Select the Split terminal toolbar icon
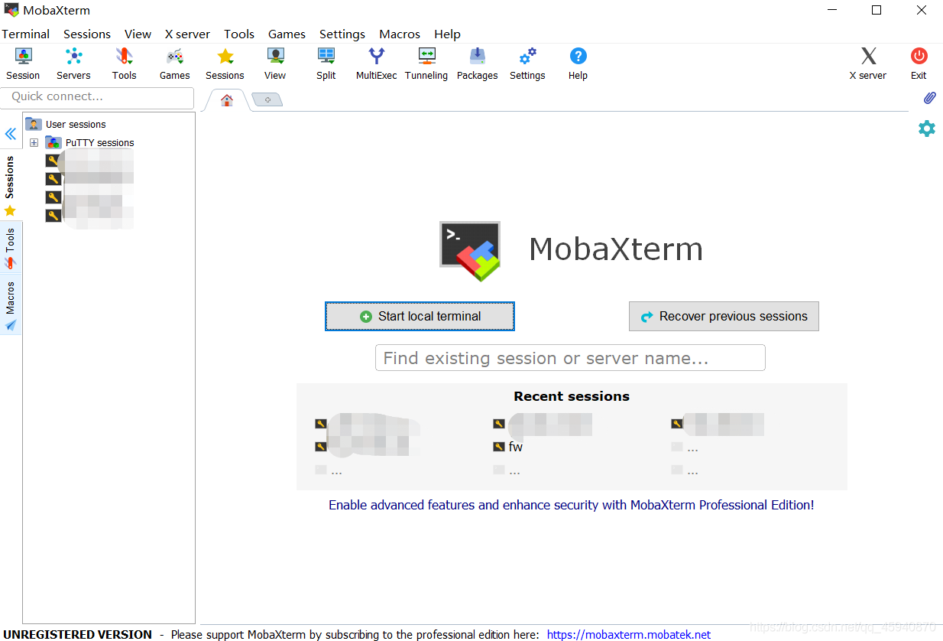The width and height of the screenshot is (943, 641). tap(326, 63)
